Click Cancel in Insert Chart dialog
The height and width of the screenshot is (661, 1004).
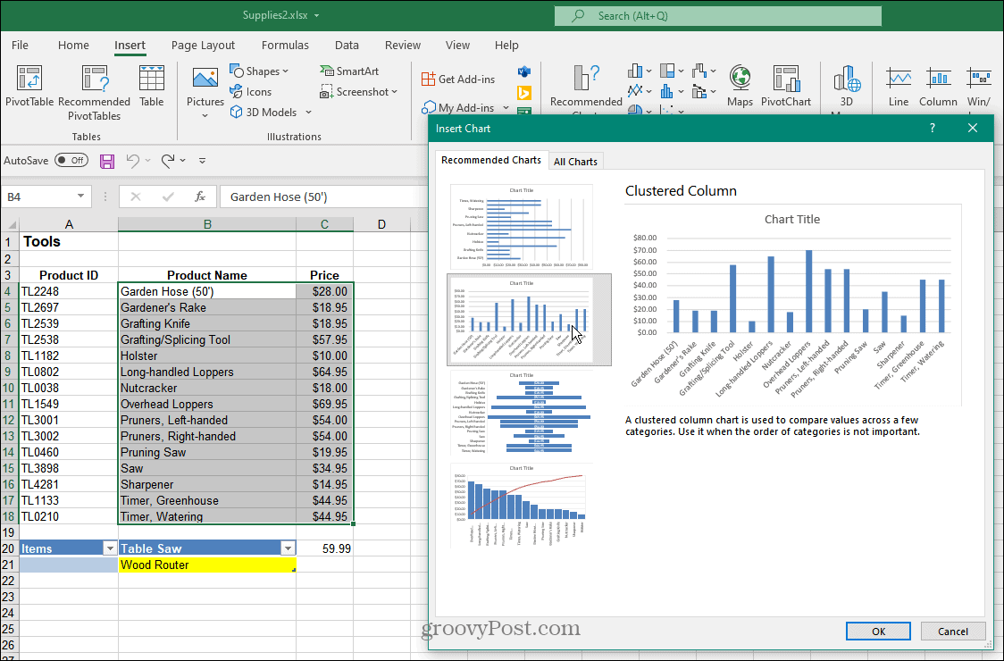coord(953,631)
